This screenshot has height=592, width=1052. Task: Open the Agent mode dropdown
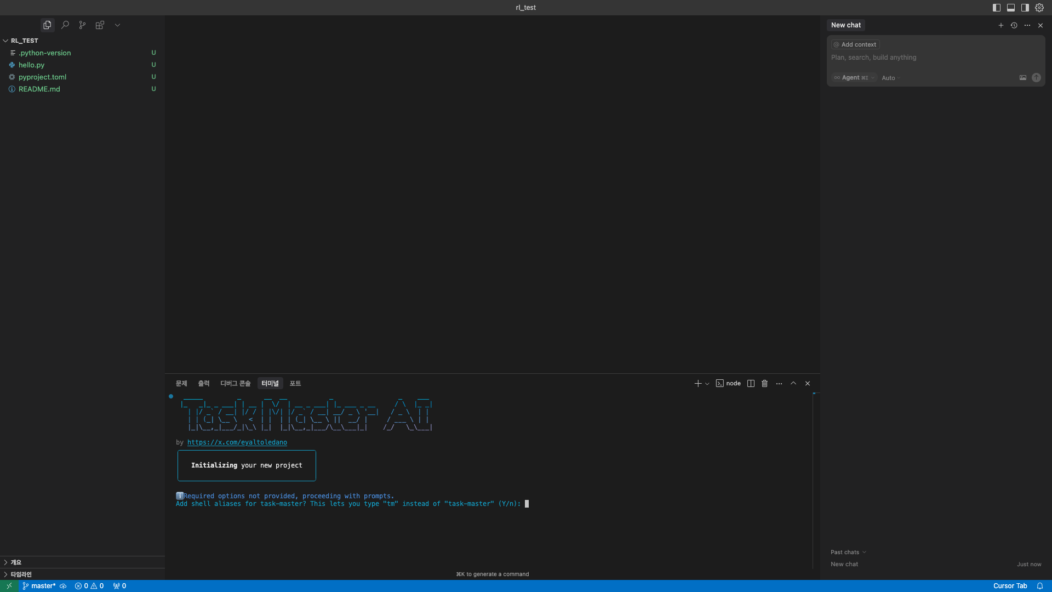(854, 78)
